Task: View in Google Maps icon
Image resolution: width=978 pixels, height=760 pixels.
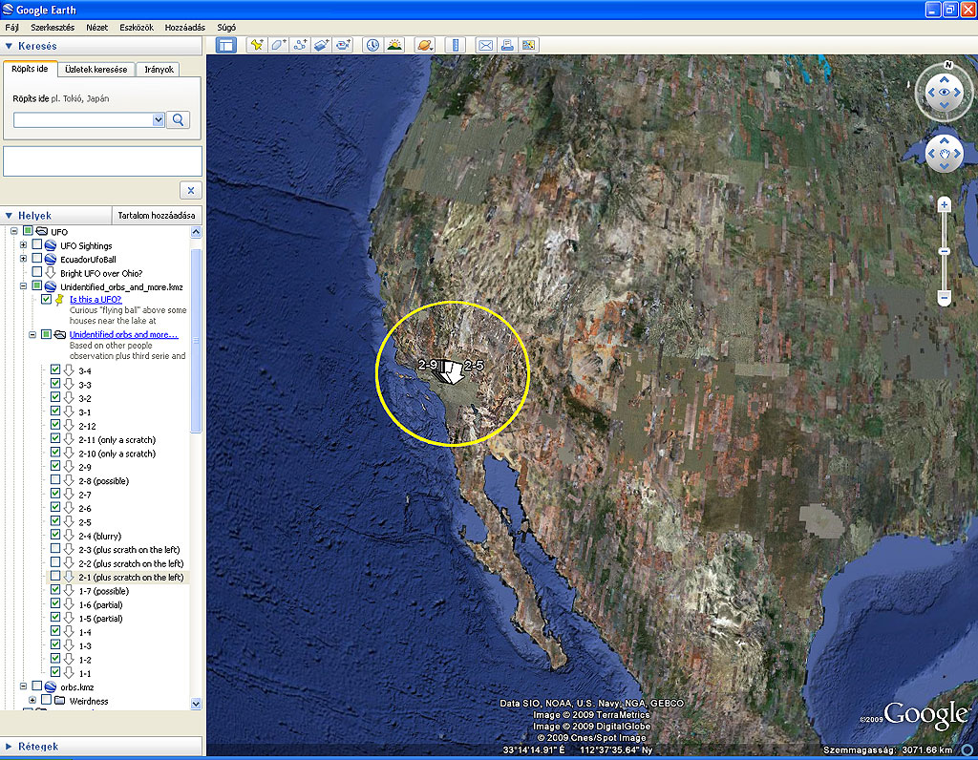Action: [x=529, y=45]
